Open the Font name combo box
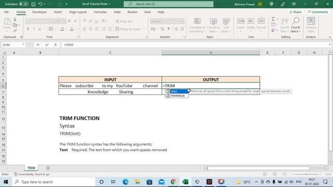The image size is (333, 187). 40,21
